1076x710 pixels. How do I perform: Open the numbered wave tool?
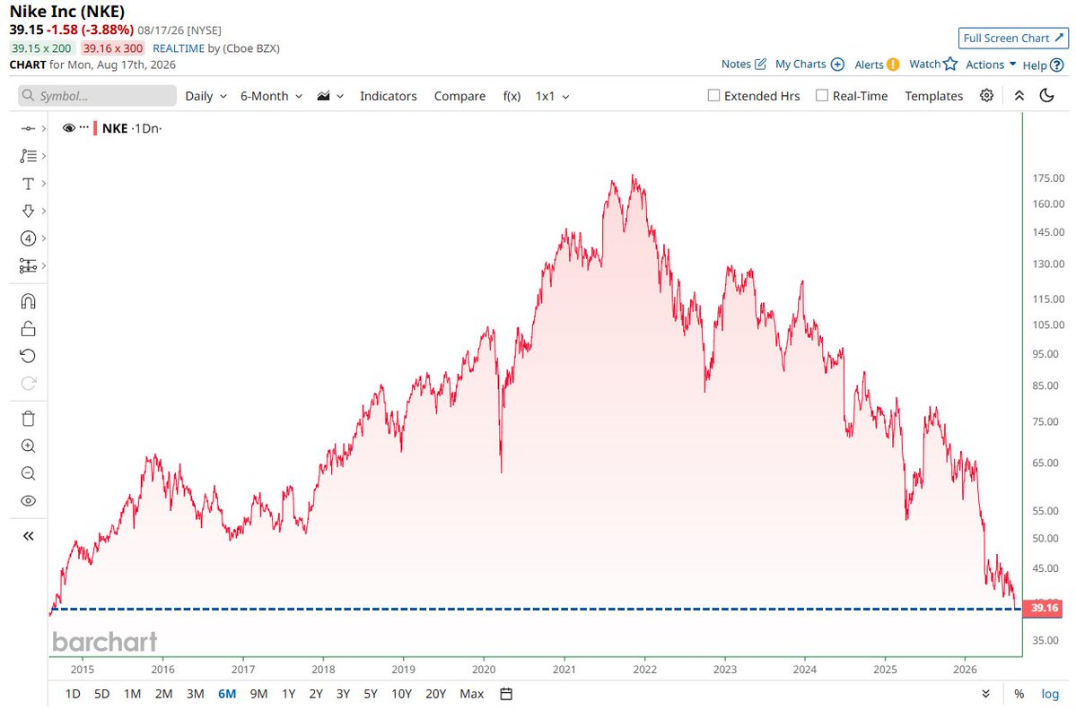click(28, 238)
